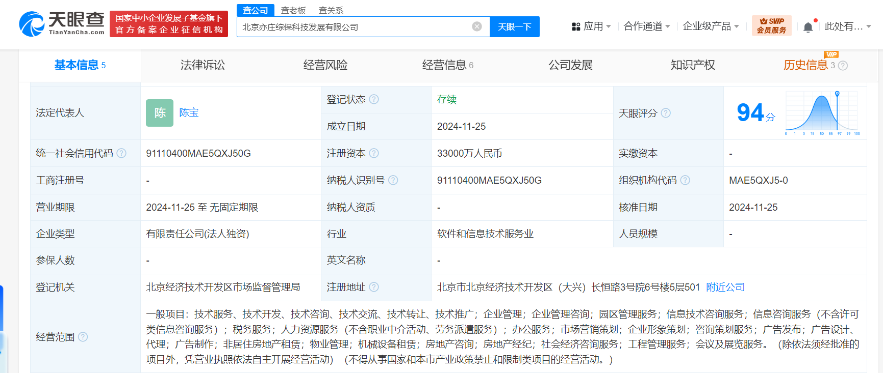Click help icon next to 登记状态

click(374, 99)
